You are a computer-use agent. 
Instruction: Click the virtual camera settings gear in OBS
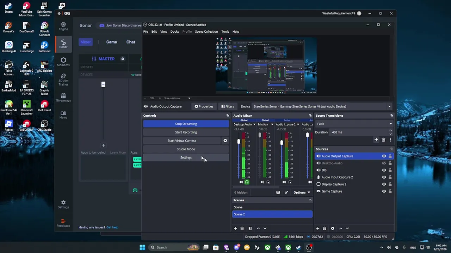point(225,141)
